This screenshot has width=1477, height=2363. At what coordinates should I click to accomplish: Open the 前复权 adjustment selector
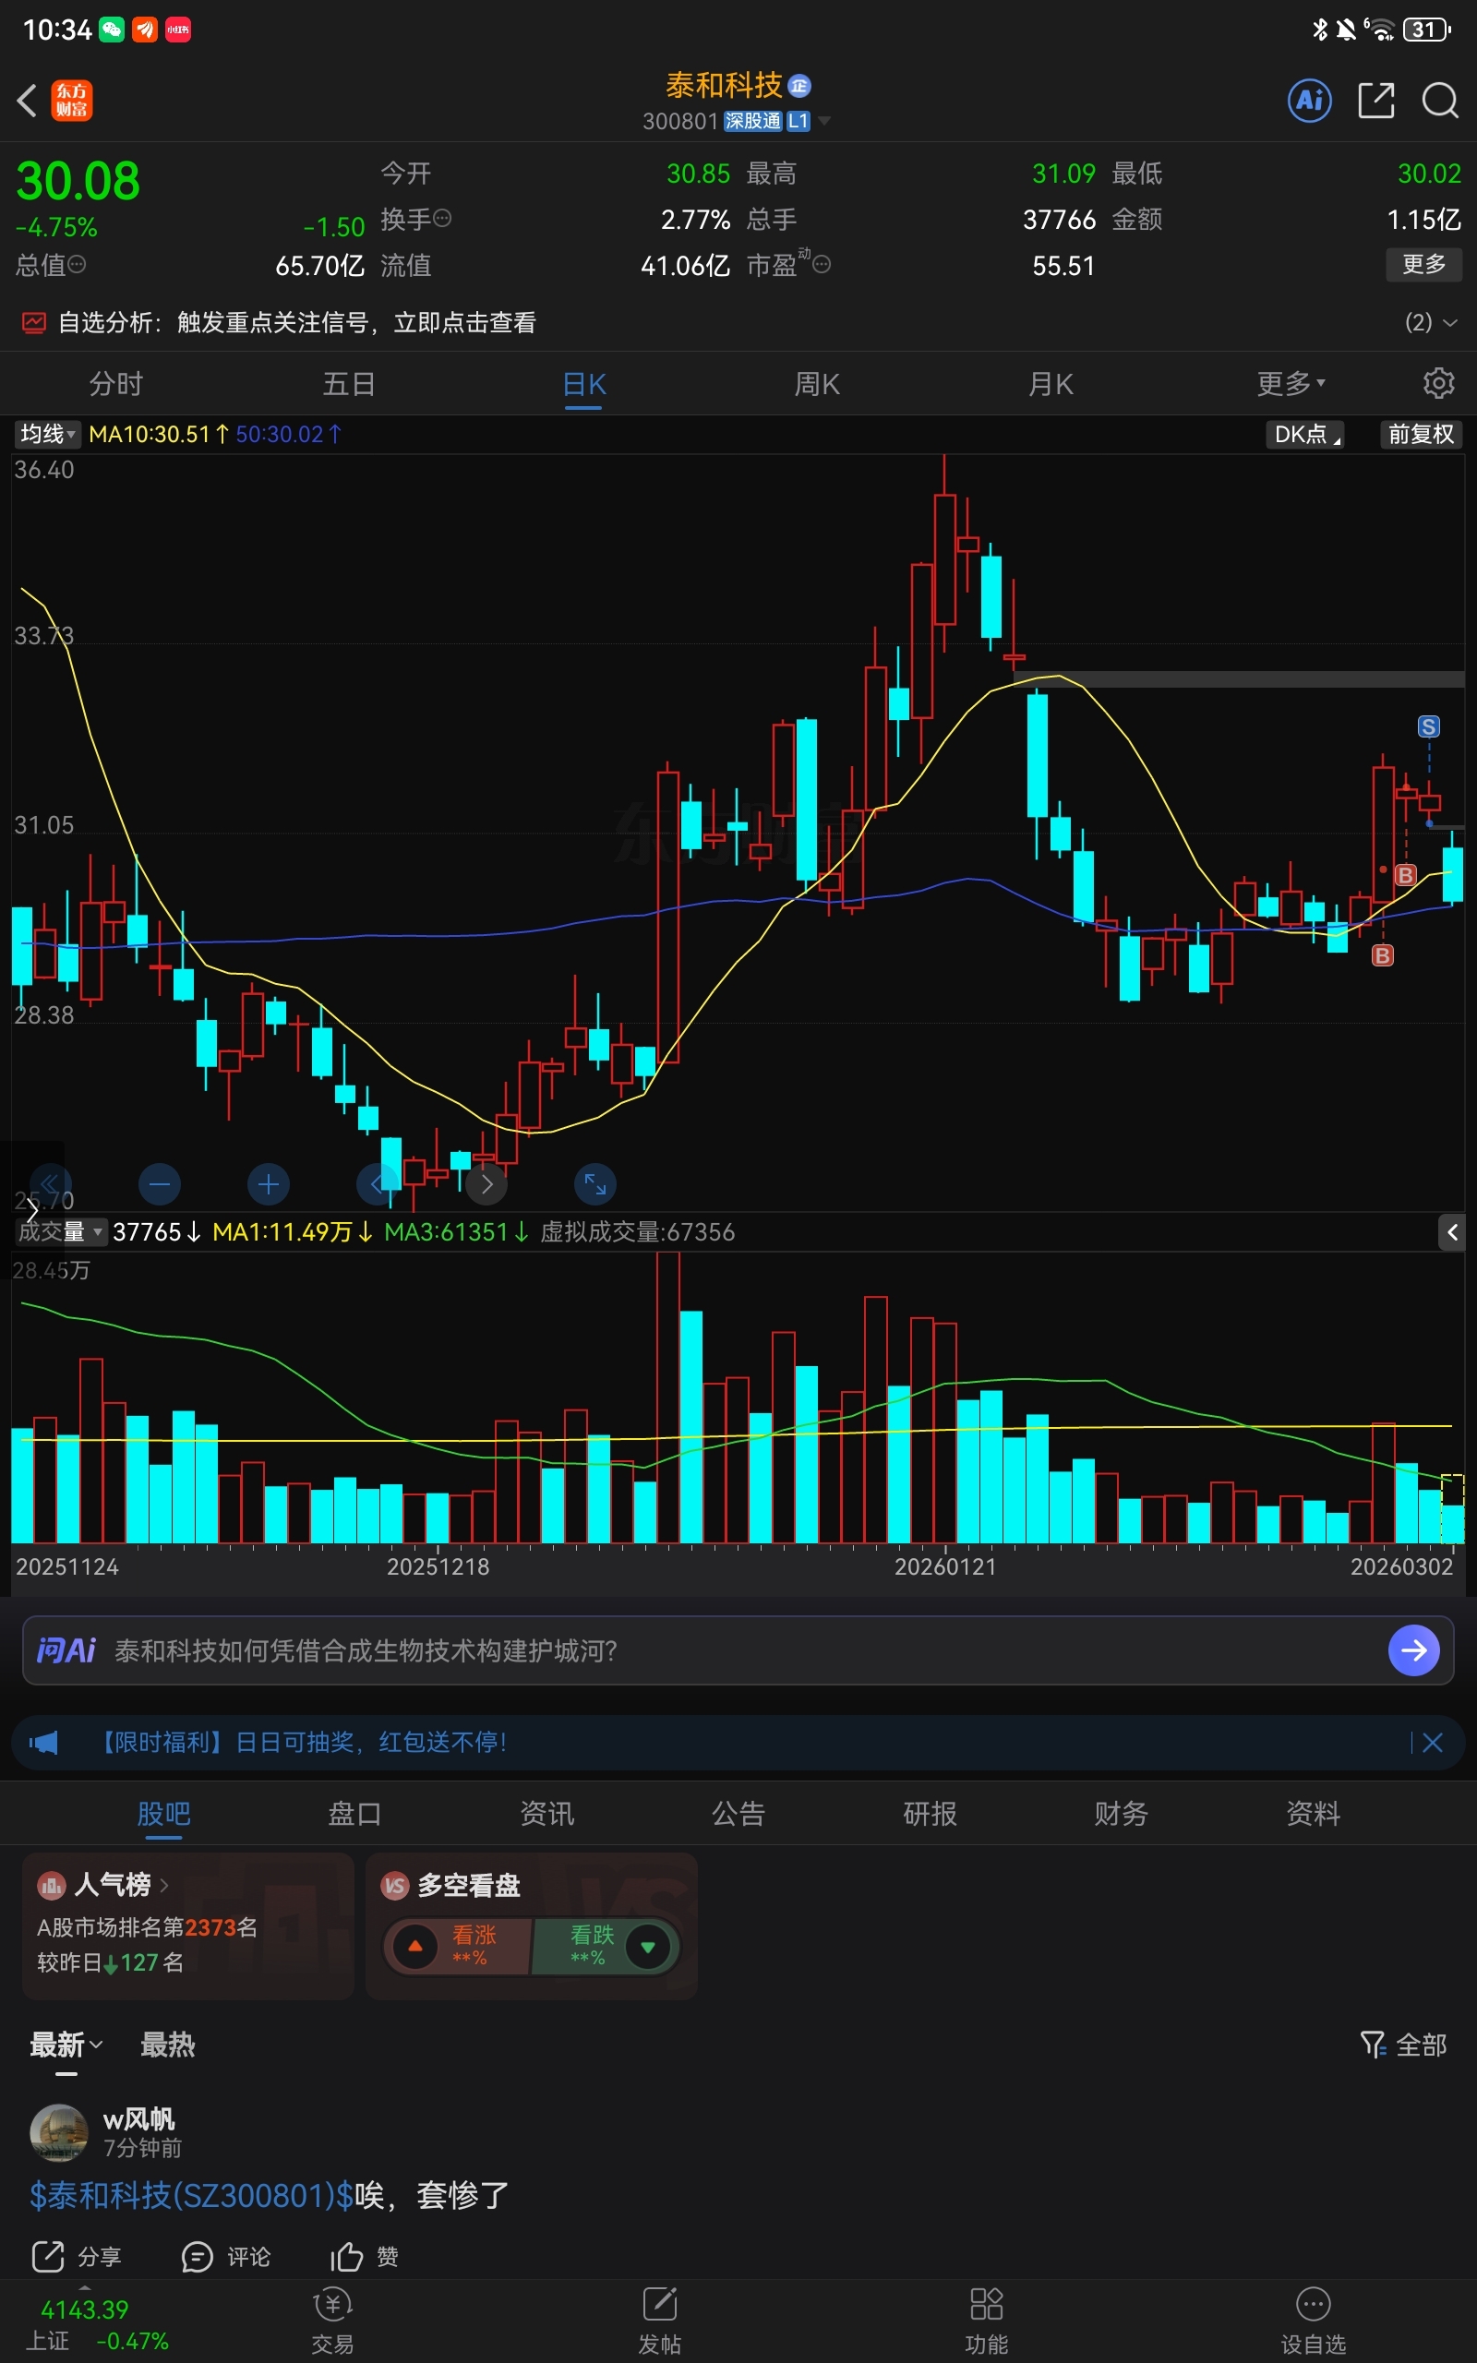pyautogui.click(x=1422, y=435)
